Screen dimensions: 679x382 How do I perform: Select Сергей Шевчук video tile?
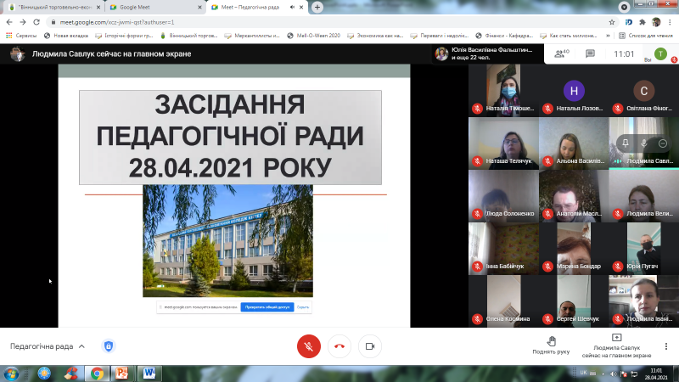tap(574, 301)
